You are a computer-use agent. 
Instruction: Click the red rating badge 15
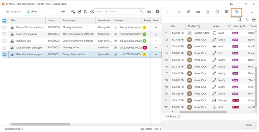click(145, 48)
